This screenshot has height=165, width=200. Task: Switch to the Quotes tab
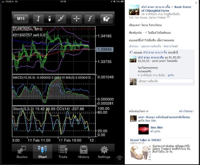click(22, 152)
